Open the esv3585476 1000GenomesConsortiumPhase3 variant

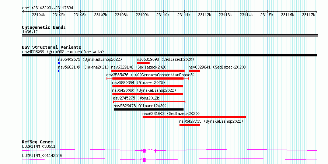click(148, 78)
